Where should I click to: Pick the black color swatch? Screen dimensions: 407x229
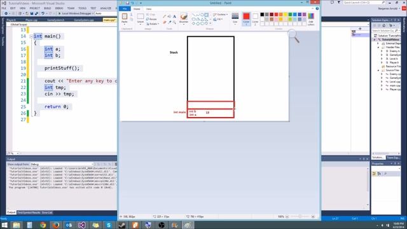[x=262, y=15]
